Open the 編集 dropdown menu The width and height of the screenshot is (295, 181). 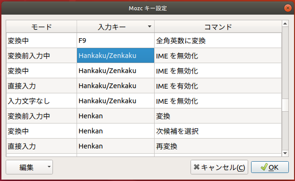tap(29, 167)
